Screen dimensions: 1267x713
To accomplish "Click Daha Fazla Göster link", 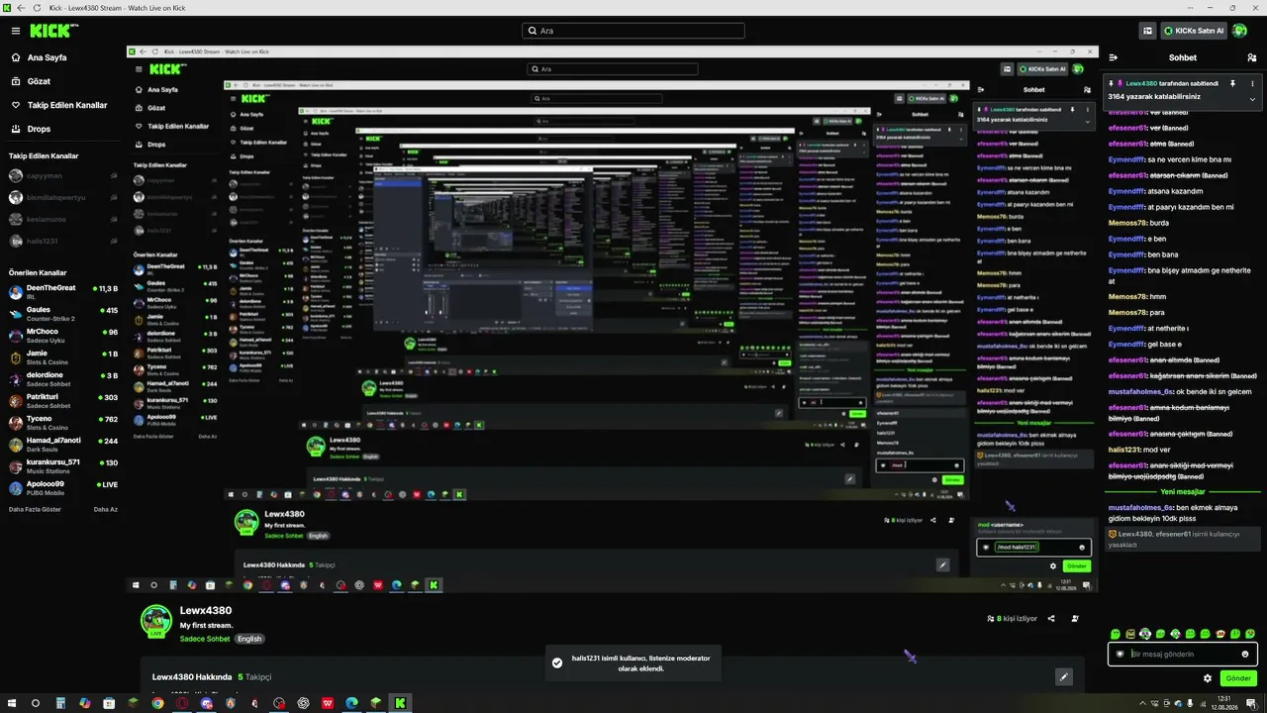I will pos(36,509).
